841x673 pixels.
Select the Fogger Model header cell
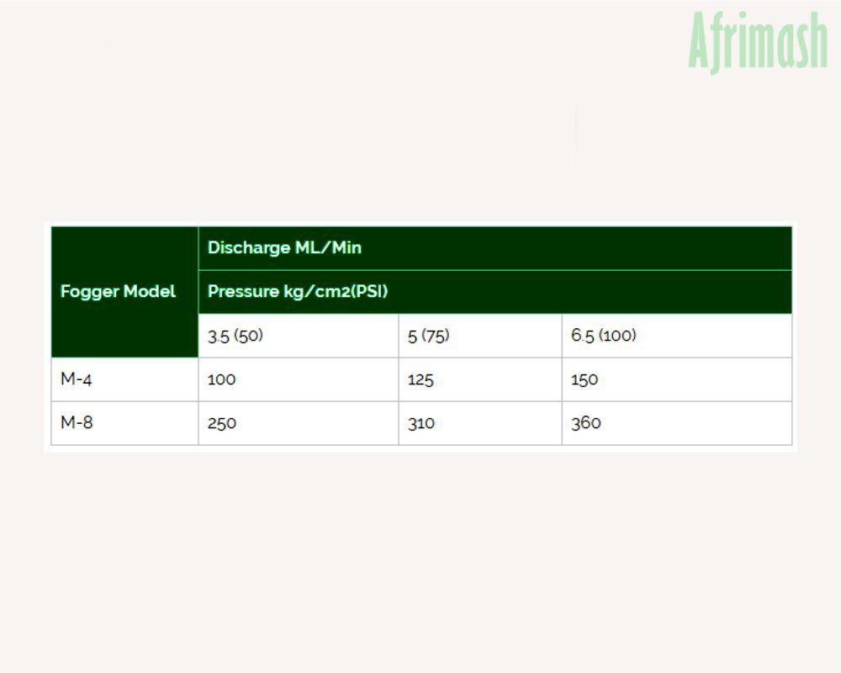[x=124, y=292]
